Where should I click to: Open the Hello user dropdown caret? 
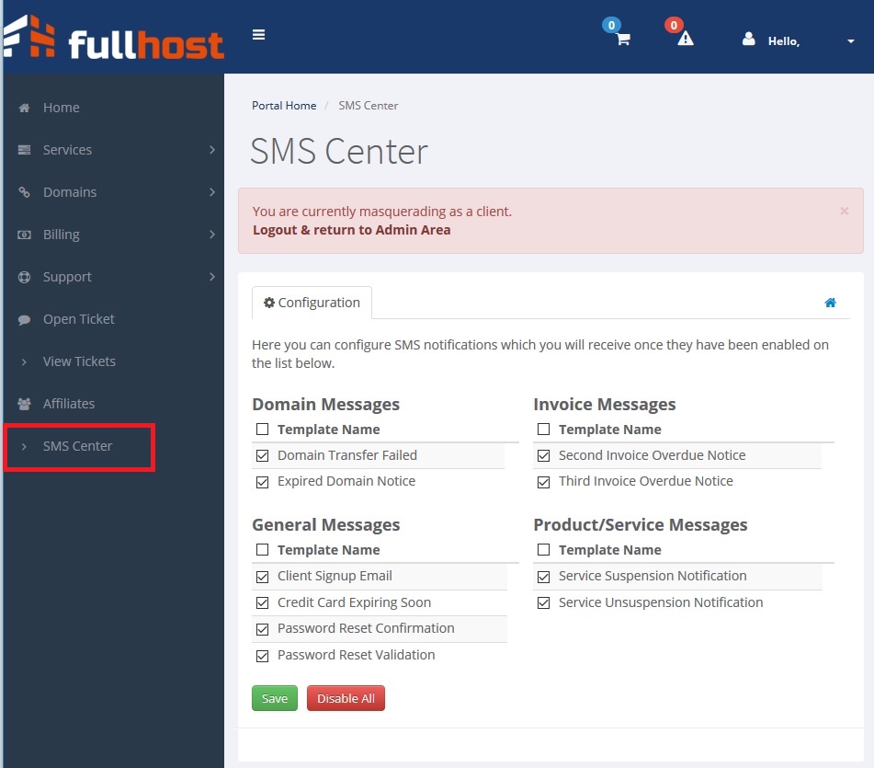tap(850, 41)
